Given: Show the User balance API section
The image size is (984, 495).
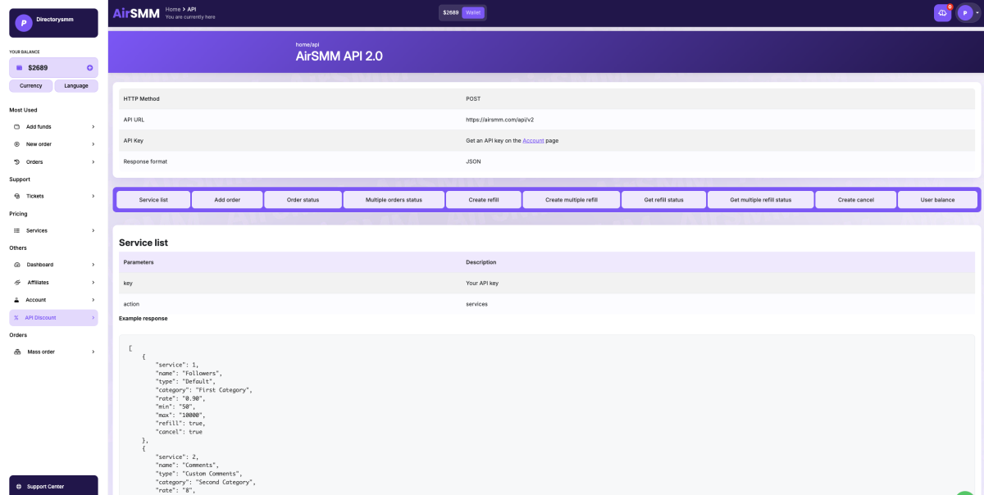Looking at the screenshot, I should coord(937,200).
